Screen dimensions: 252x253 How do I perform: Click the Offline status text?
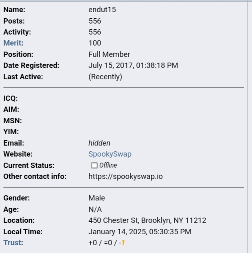click(x=108, y=166)
